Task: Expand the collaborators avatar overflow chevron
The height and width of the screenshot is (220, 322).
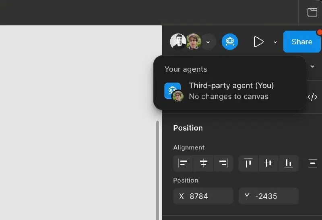Action: [208, 42]
